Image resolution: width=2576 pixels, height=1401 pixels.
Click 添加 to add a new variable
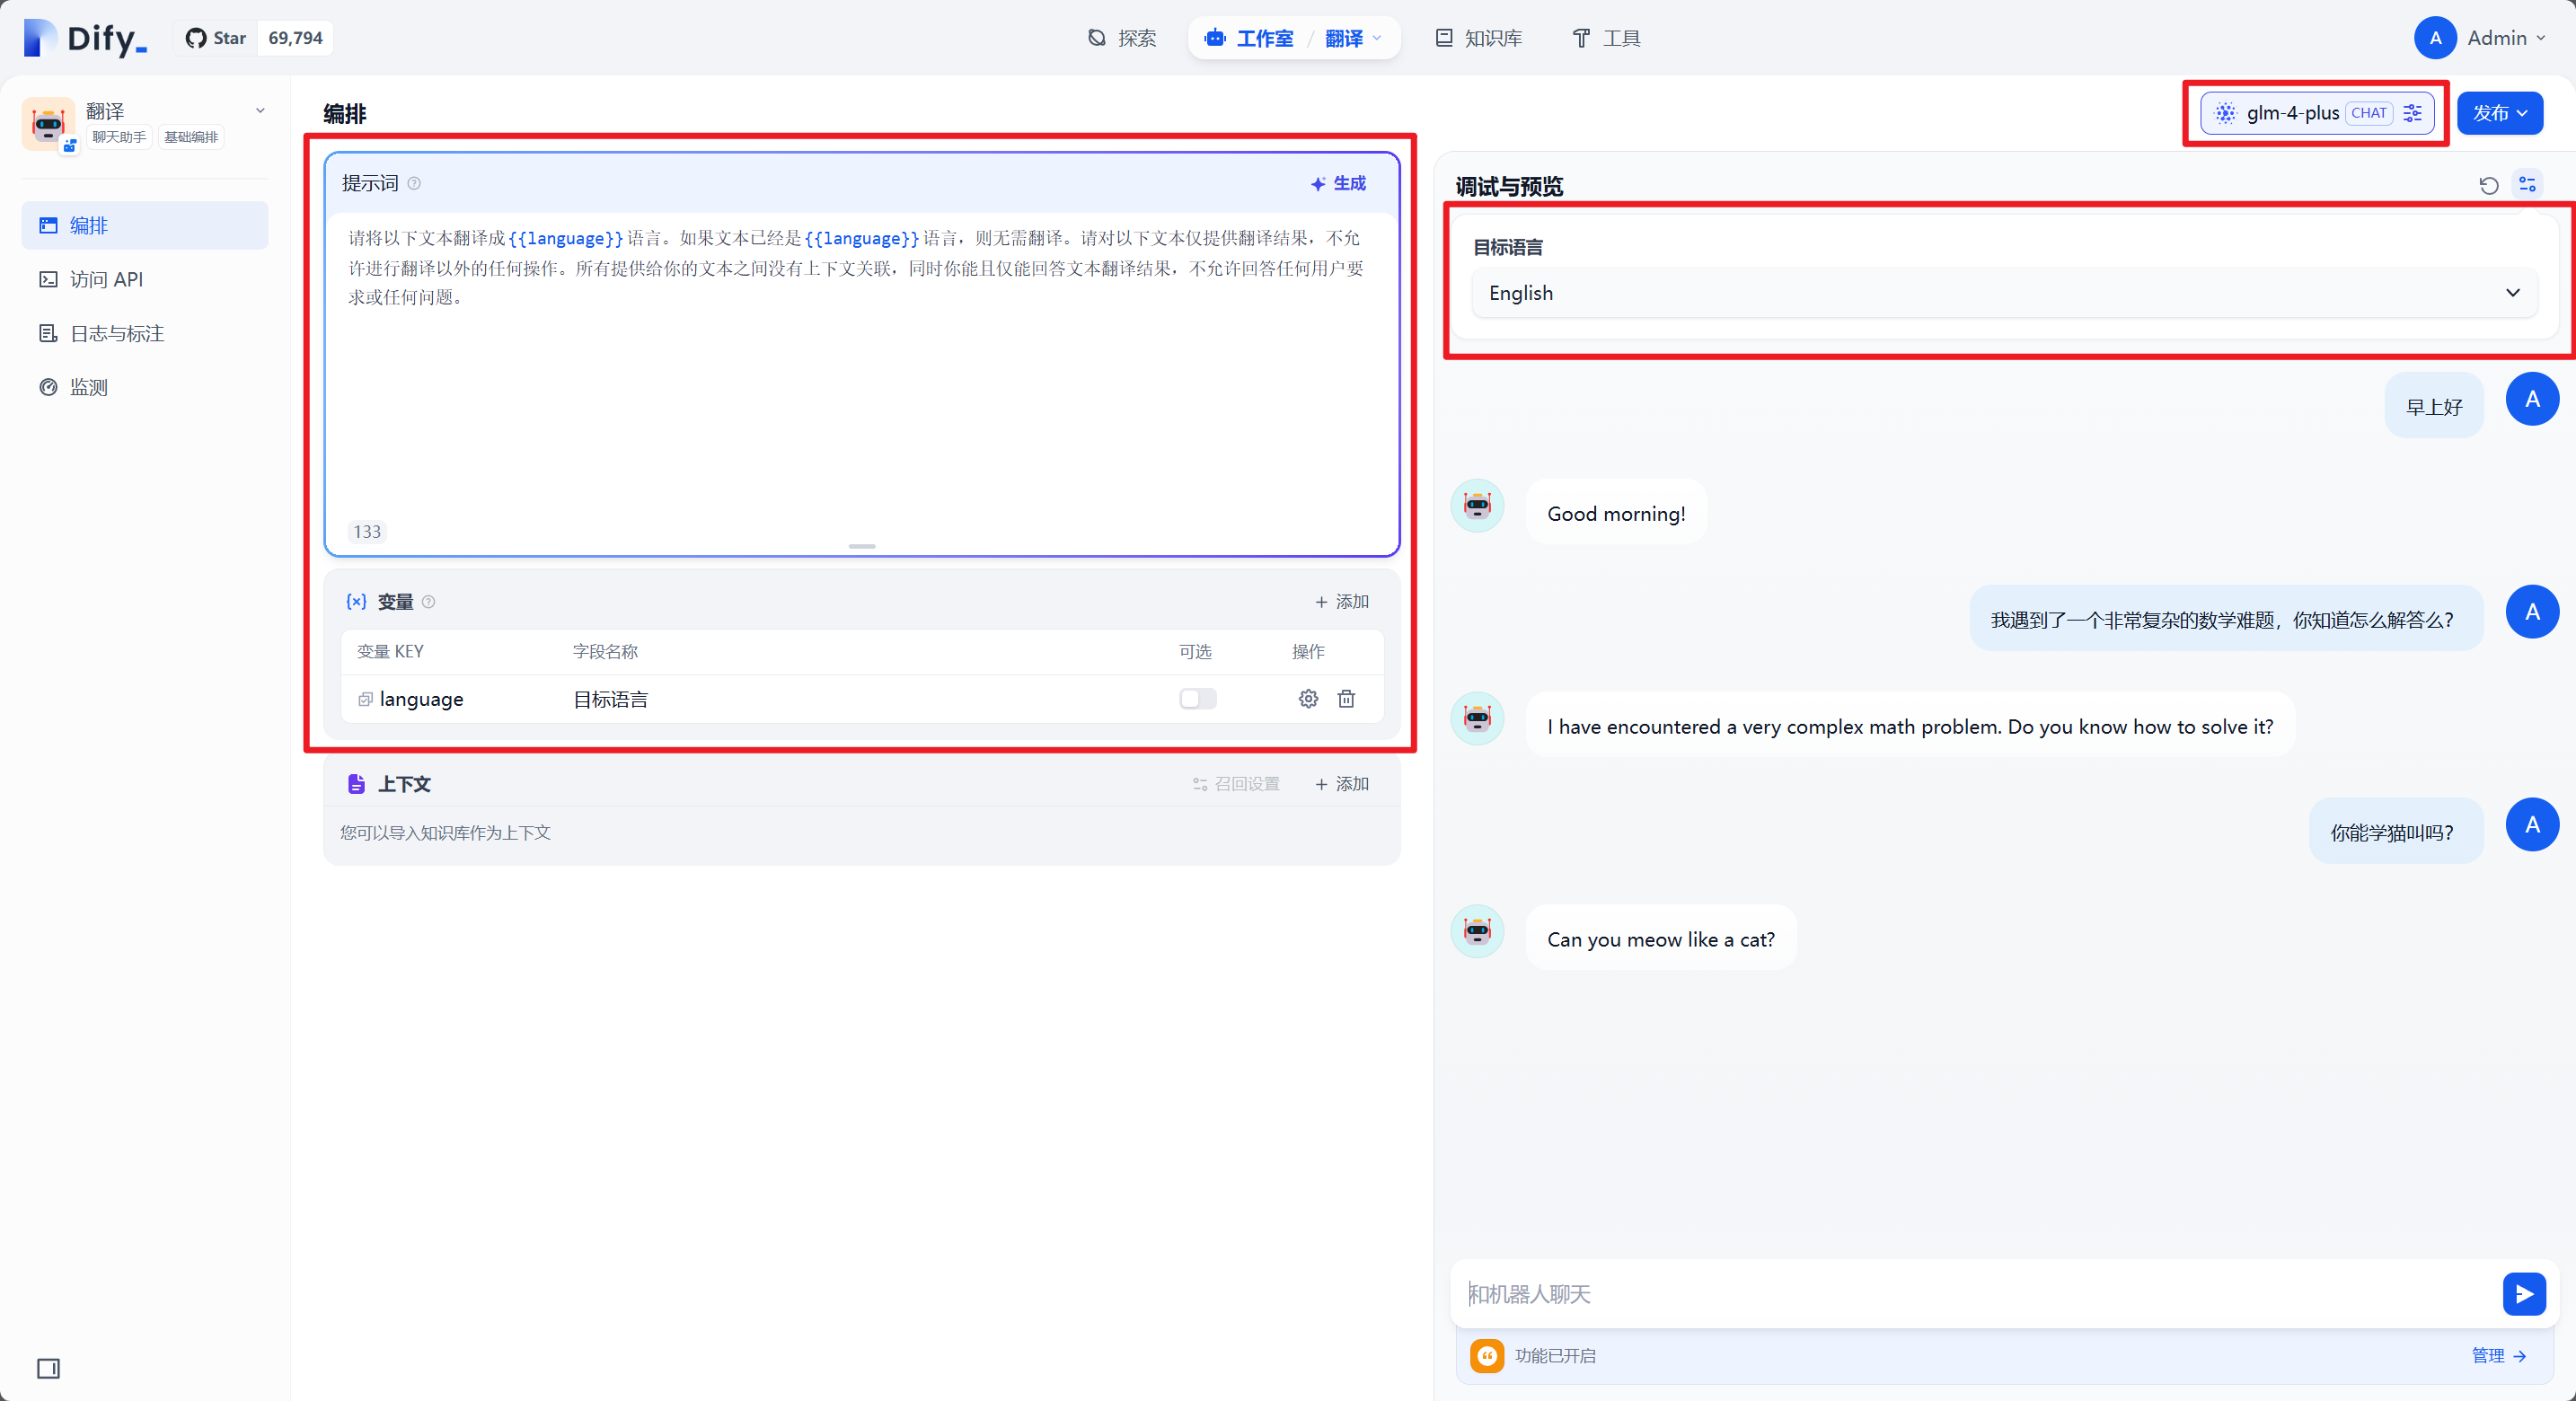click(1342, 601)
